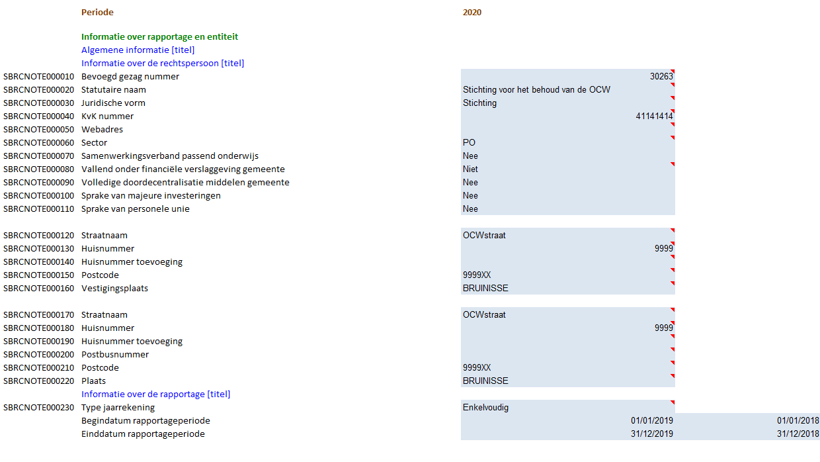Click the empty SBRCNOTE000140 Huisnummer toevoeging cell

[568, 261]
